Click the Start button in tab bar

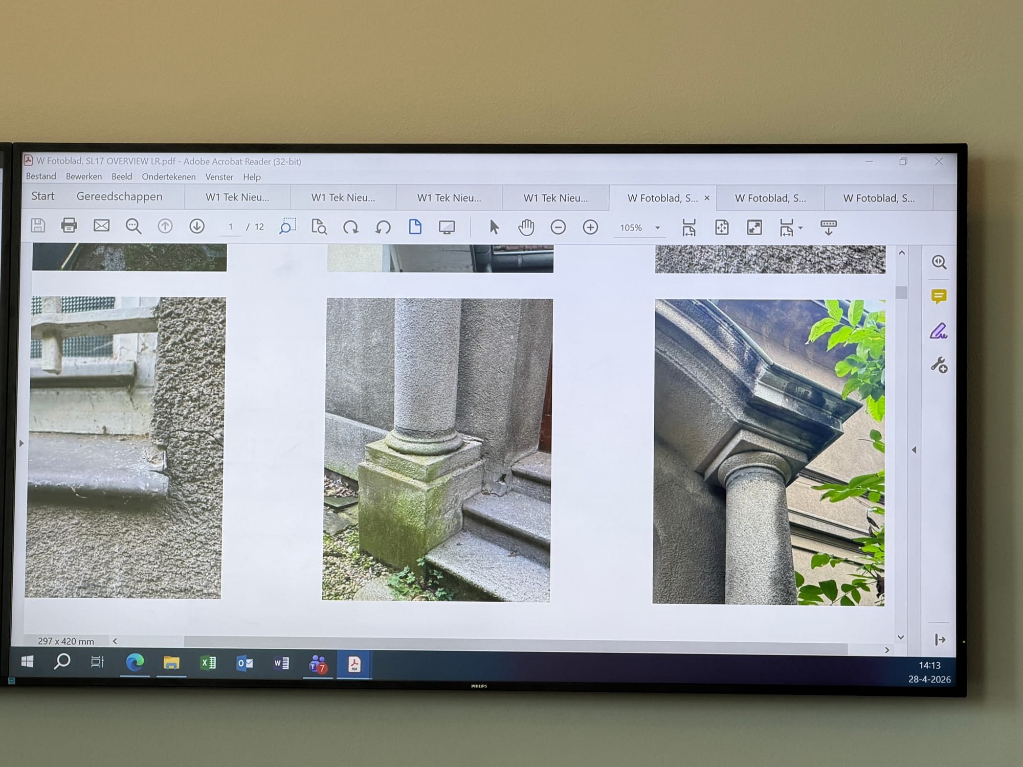click(42, 196)
